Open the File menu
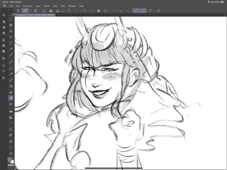 point(11,6)
